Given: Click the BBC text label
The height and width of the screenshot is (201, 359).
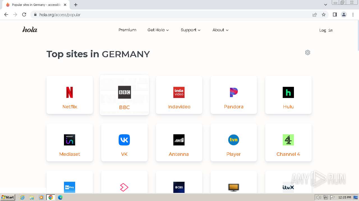Looking at the screenshot, I should [x=124, y=107].
